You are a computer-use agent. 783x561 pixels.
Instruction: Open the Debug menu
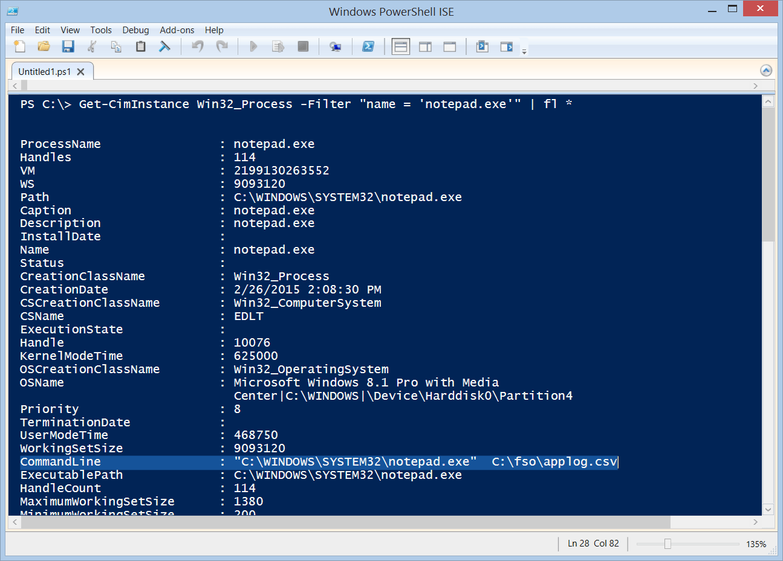click(x=135, y=30)
